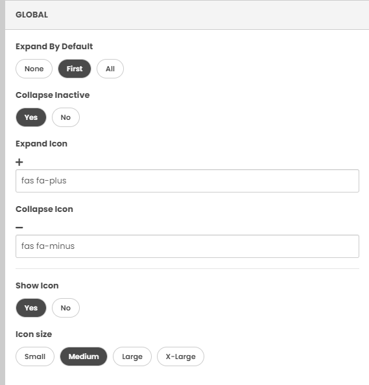The width and height of the screenshot is (369, 385).
Task: Click the Collapse Icon text field
Action: 187,246
